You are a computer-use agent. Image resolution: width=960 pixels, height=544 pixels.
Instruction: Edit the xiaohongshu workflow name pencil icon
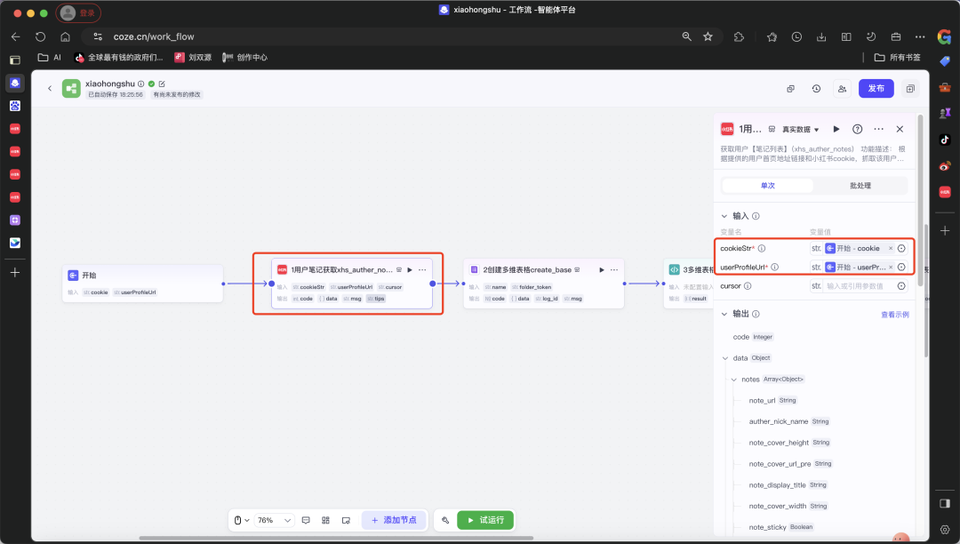pos(162,84)
